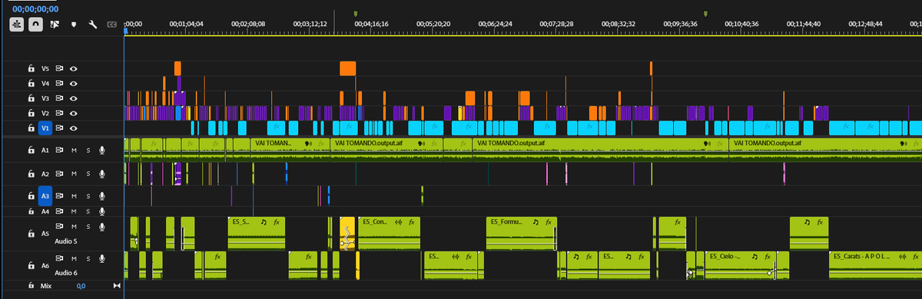Toggle sync lock on track V5
Viewport: 922px width, 299px height.
point(59,68)
